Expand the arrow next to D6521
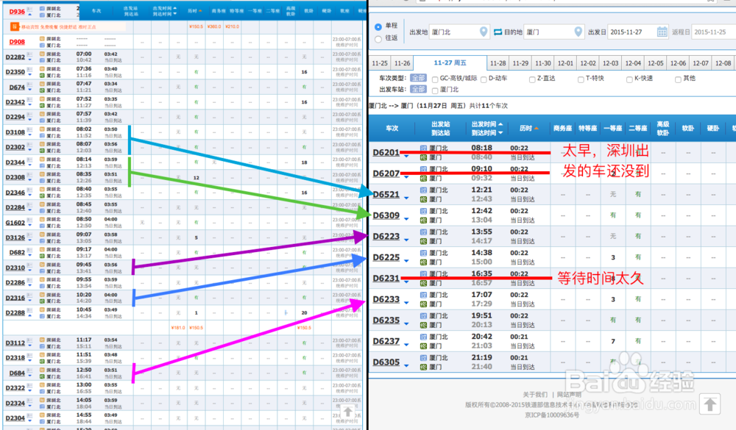The width and height of the screenshot is (736, 430). coord(406,198)
